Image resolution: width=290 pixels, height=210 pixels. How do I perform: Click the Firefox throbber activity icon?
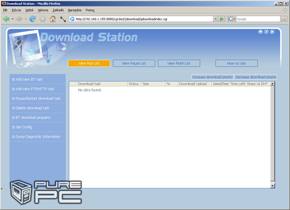(x=285, y=10)
